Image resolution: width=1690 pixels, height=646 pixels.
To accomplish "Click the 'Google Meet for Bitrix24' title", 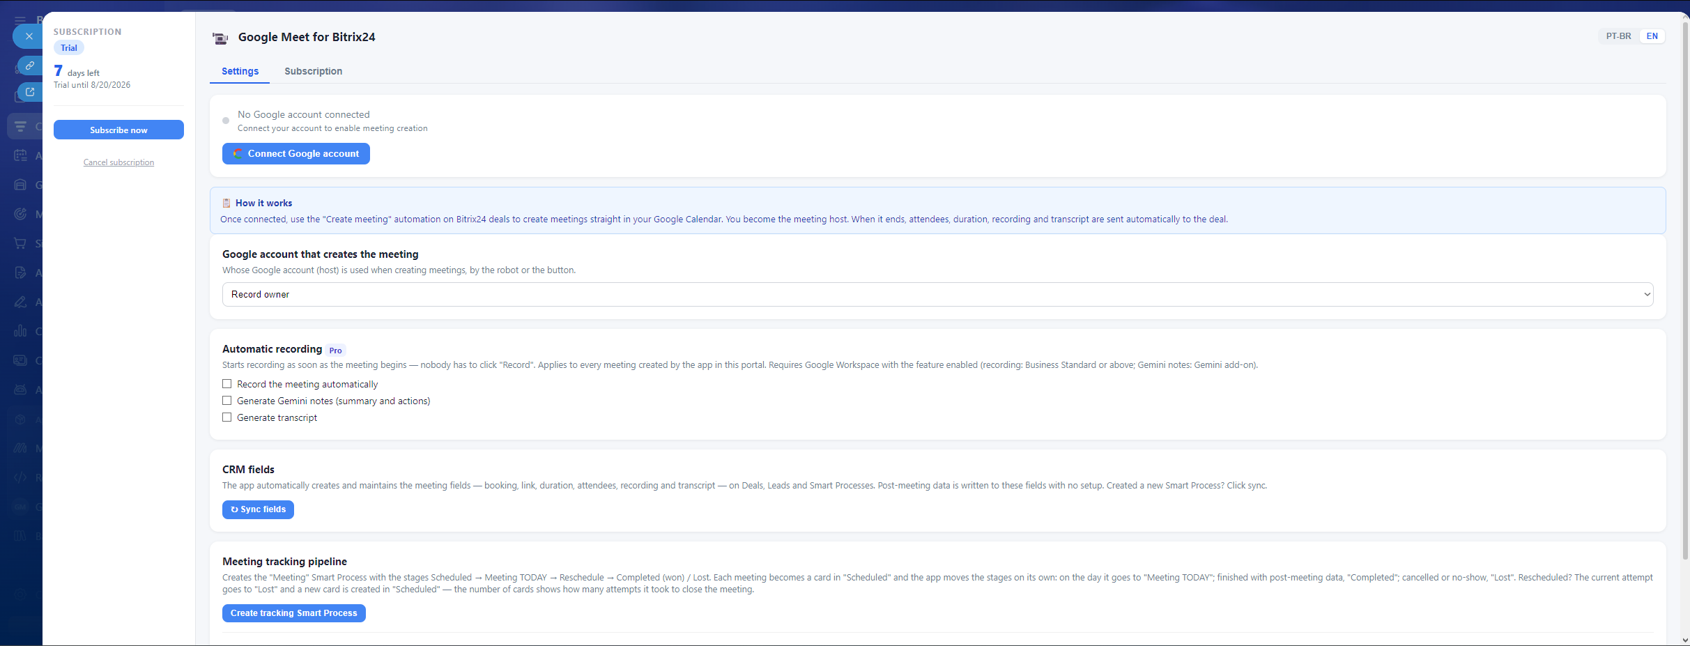I will pyautogui.click(x=307, y=37).
